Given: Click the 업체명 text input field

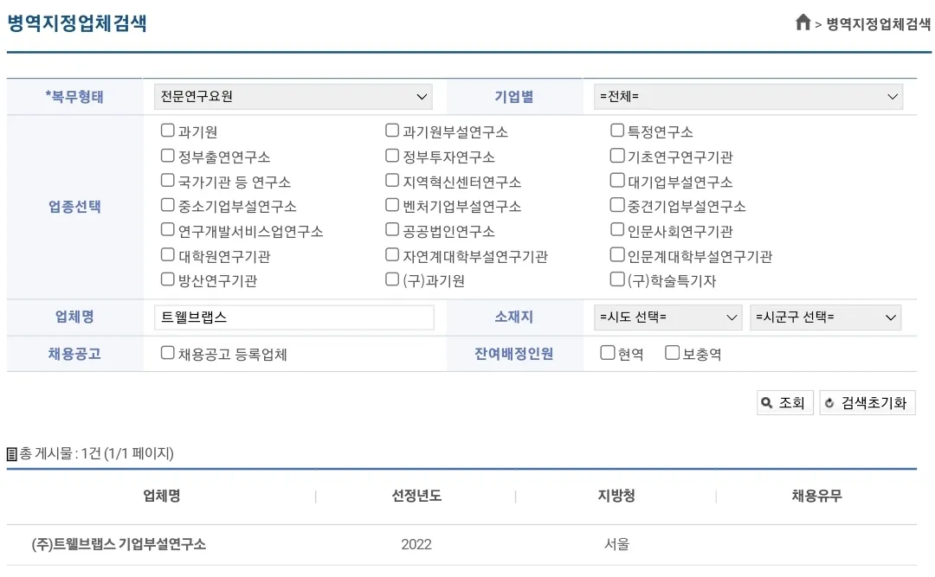Looking at the screenshot, I should 293,317.
